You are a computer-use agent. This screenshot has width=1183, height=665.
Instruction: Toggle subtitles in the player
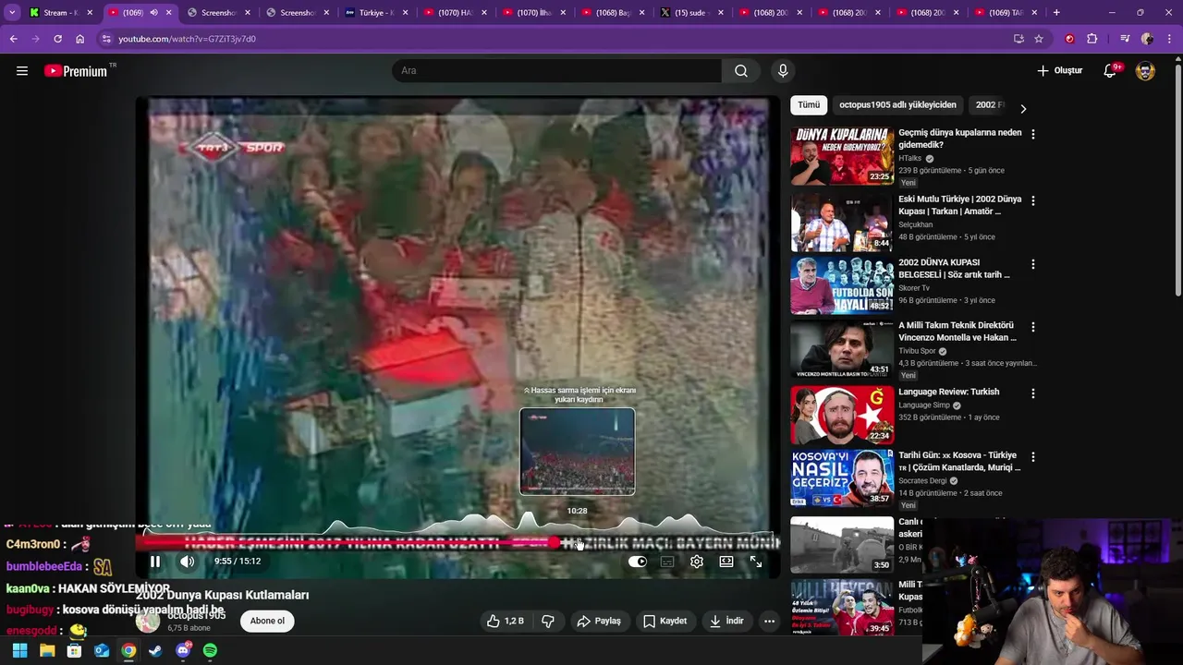(667, 562)
